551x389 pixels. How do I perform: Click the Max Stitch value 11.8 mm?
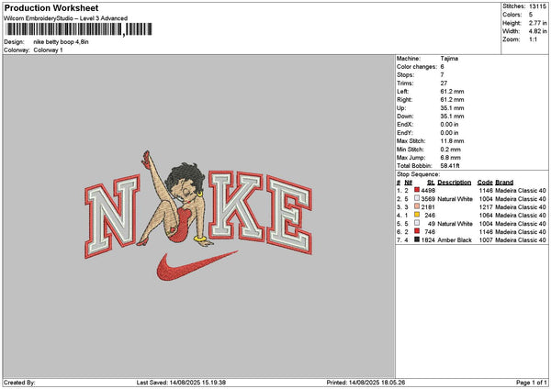(452, 141)
